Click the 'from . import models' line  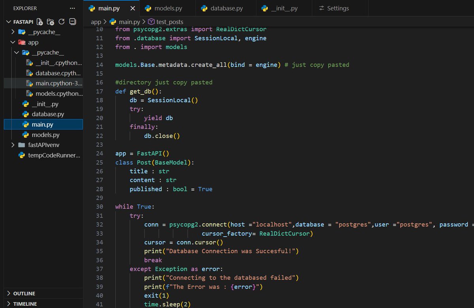(x=151, y=47)
